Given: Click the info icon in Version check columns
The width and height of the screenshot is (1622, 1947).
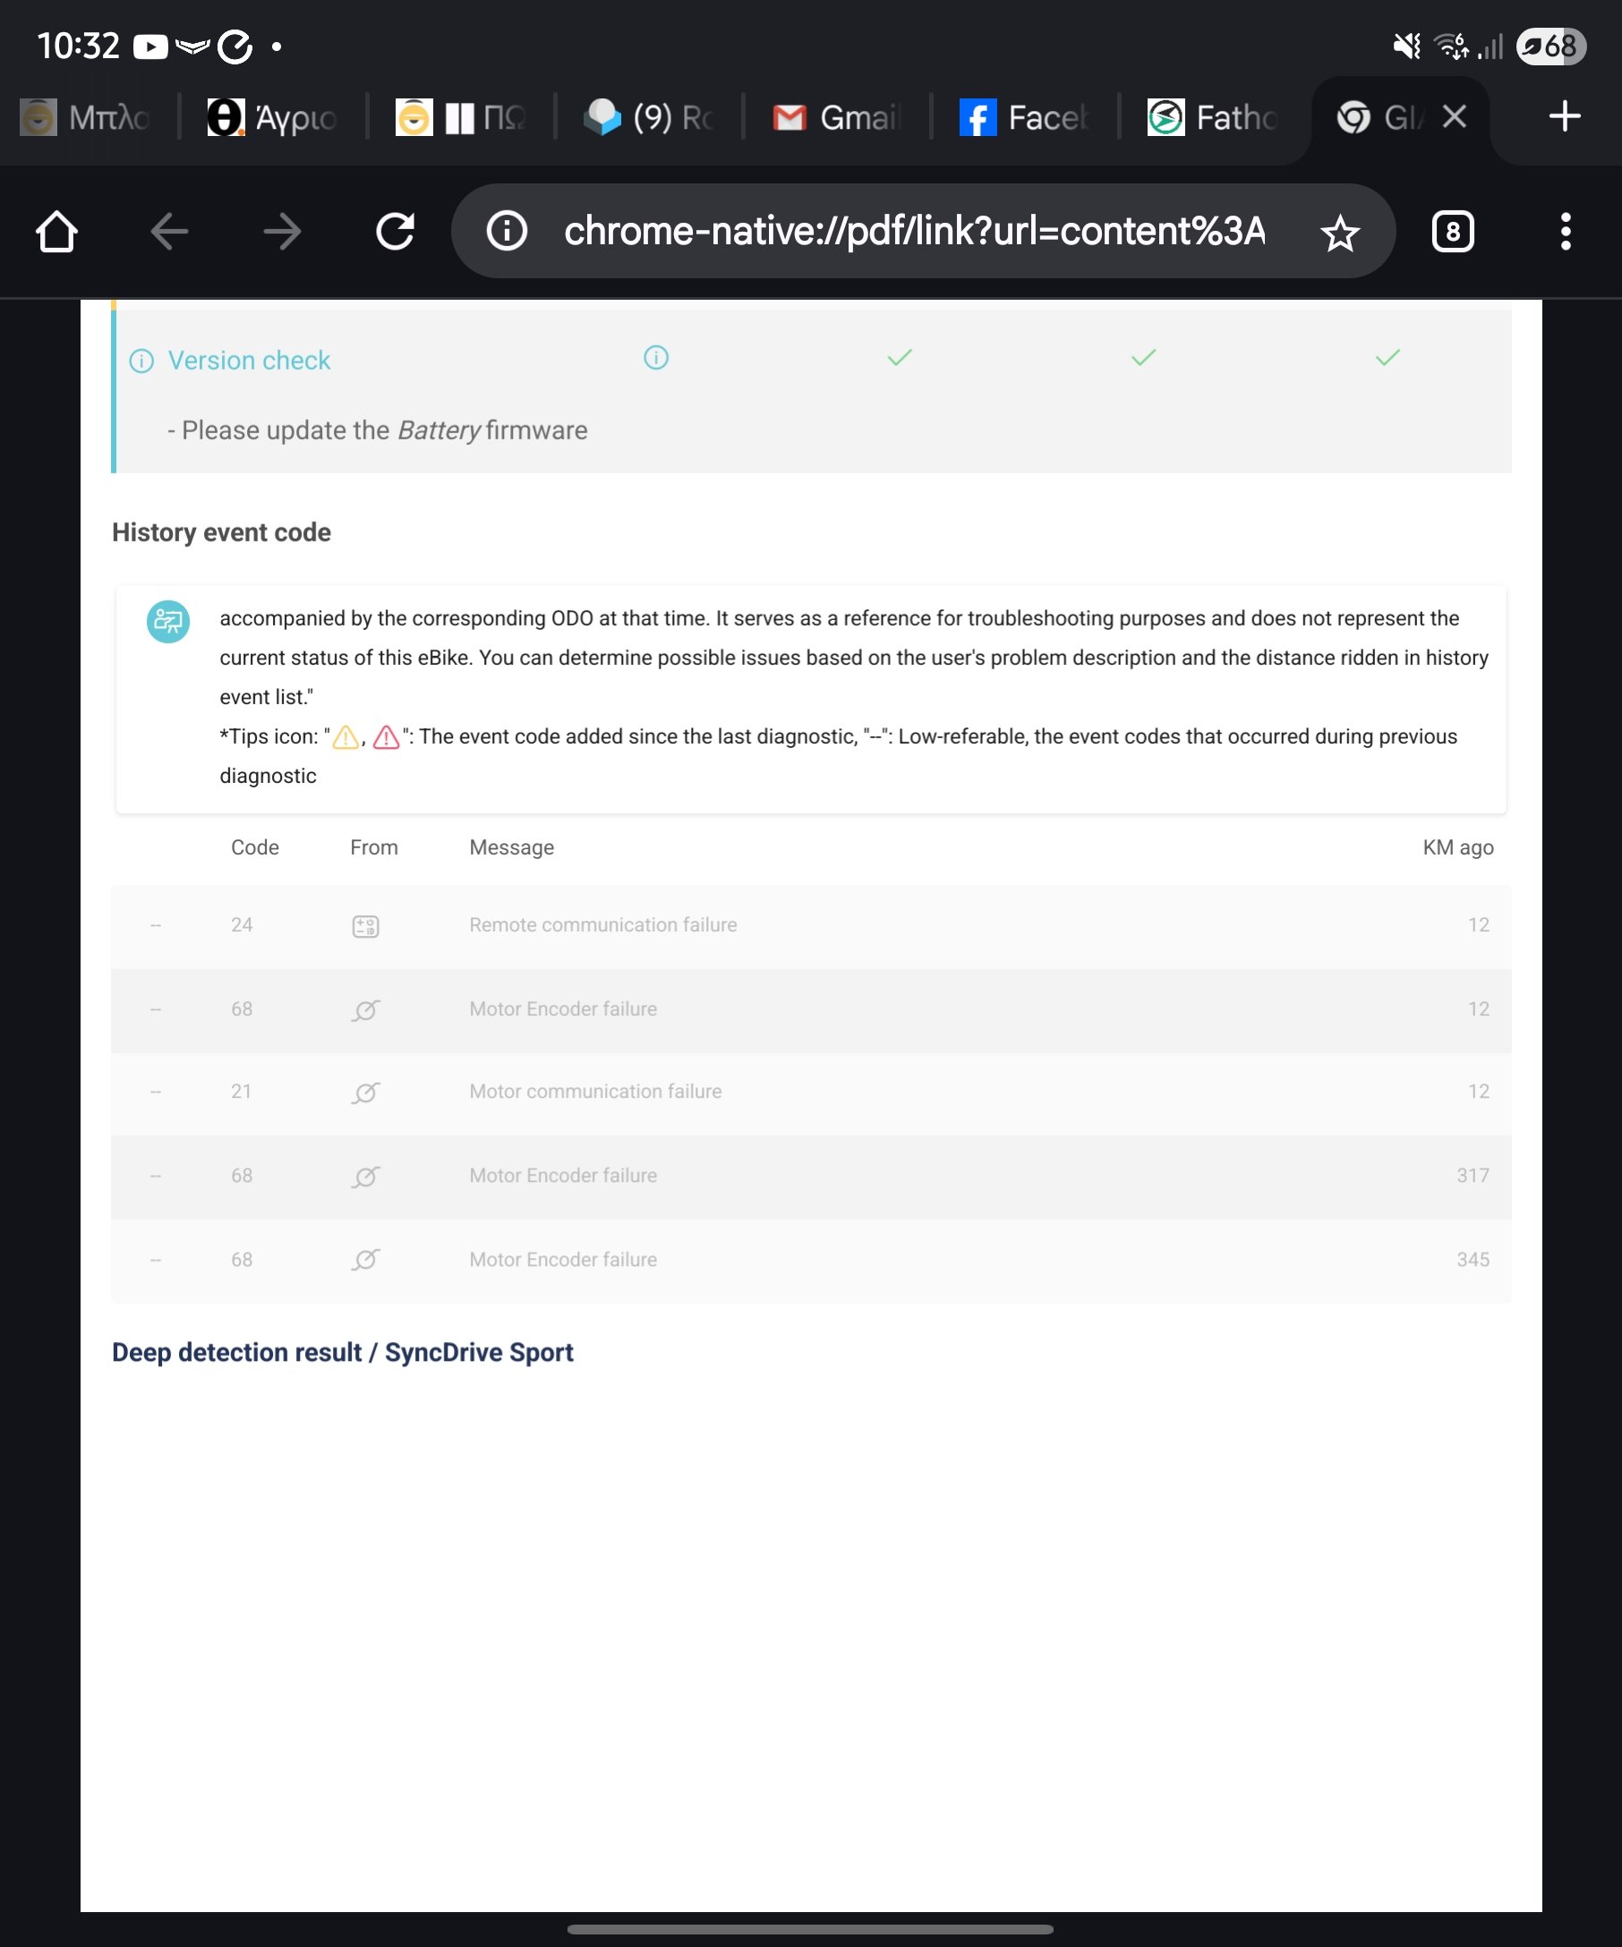Looking at the screenshot, I should tap(655, 358).
